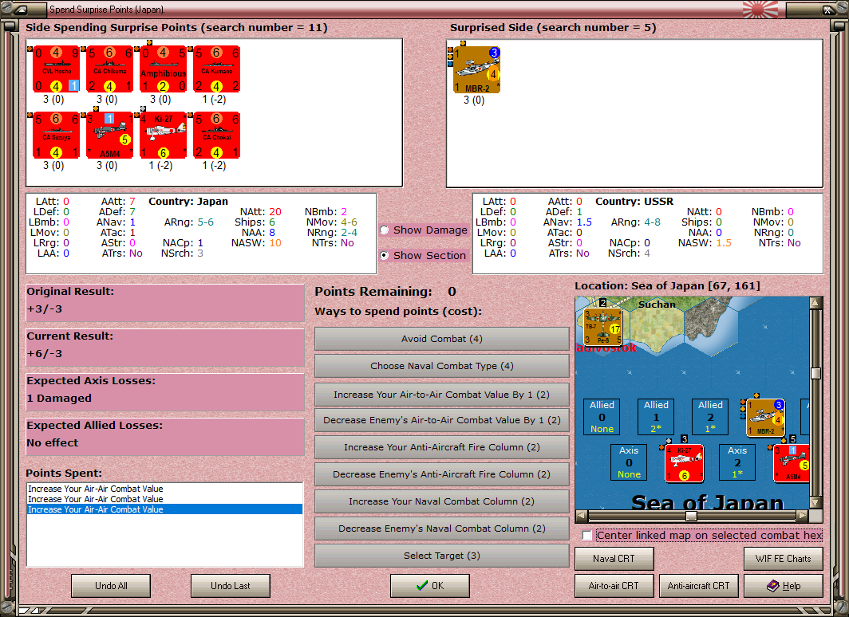Click the Suchan map label

coord(657,305)
